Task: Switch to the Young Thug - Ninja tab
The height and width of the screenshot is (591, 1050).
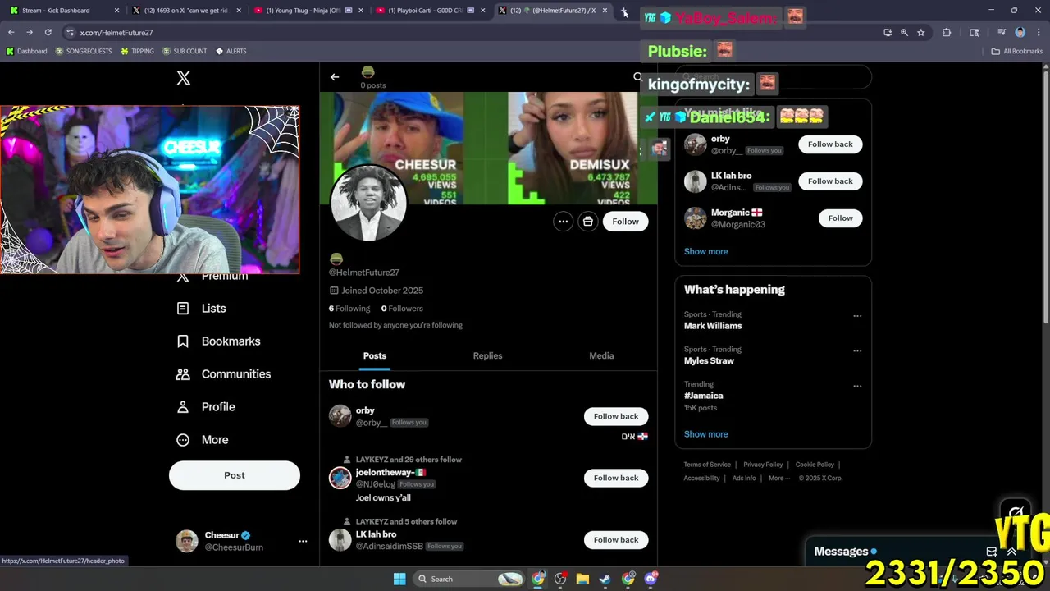Action: click(x=308, y=11)
